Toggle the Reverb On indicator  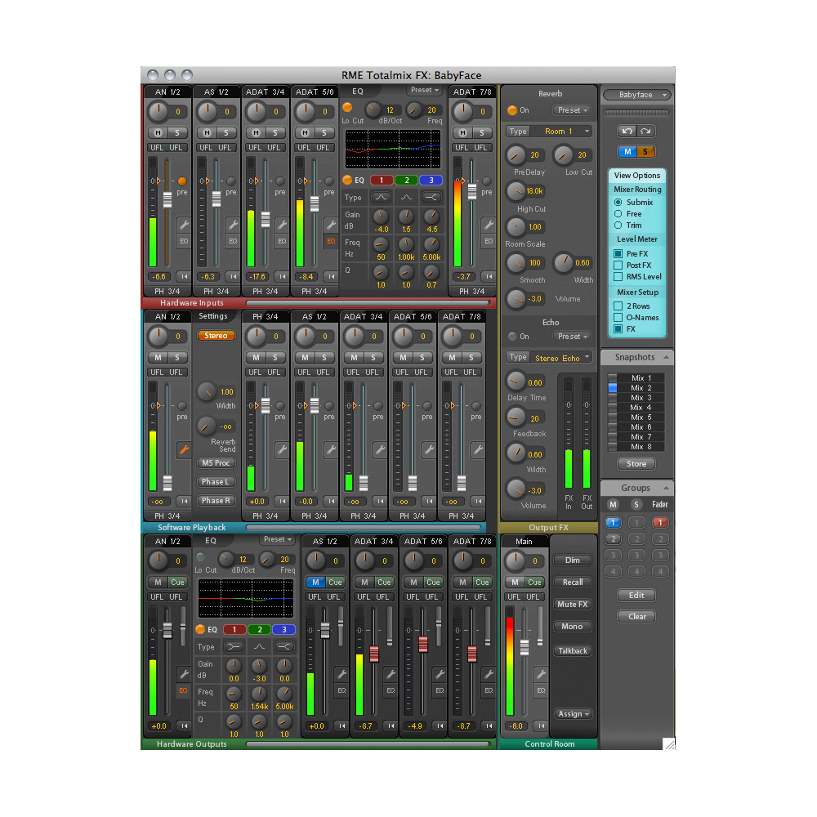click(x=512, y=110)
